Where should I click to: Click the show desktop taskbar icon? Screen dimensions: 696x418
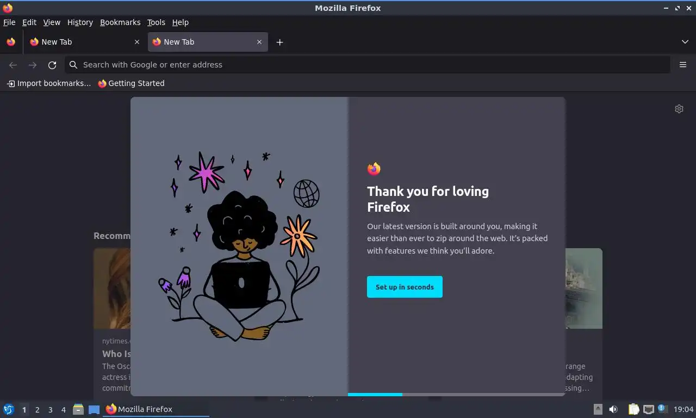click(94, 409)
